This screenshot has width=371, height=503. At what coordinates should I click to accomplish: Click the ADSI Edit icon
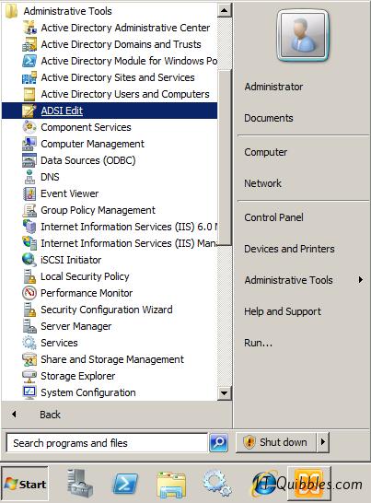[29, 111]
